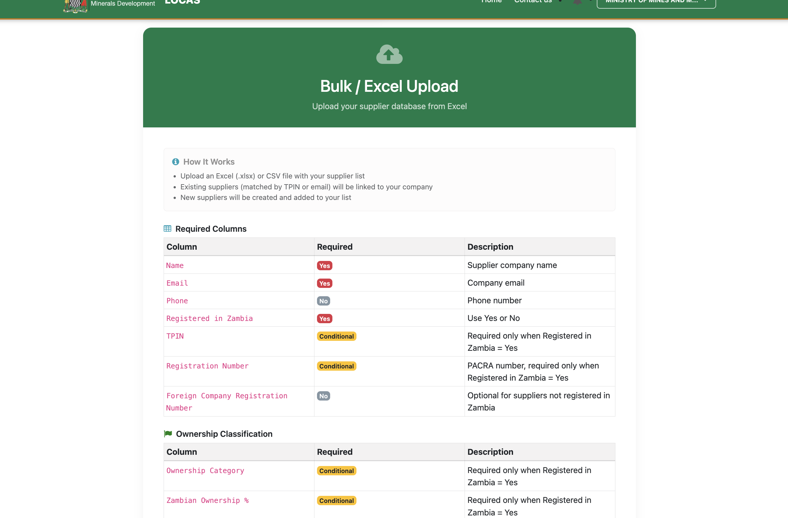Viewport: 788px width, 518px height.
Task: Click the Registered in Zambia code label
Action: pos(210,318)
